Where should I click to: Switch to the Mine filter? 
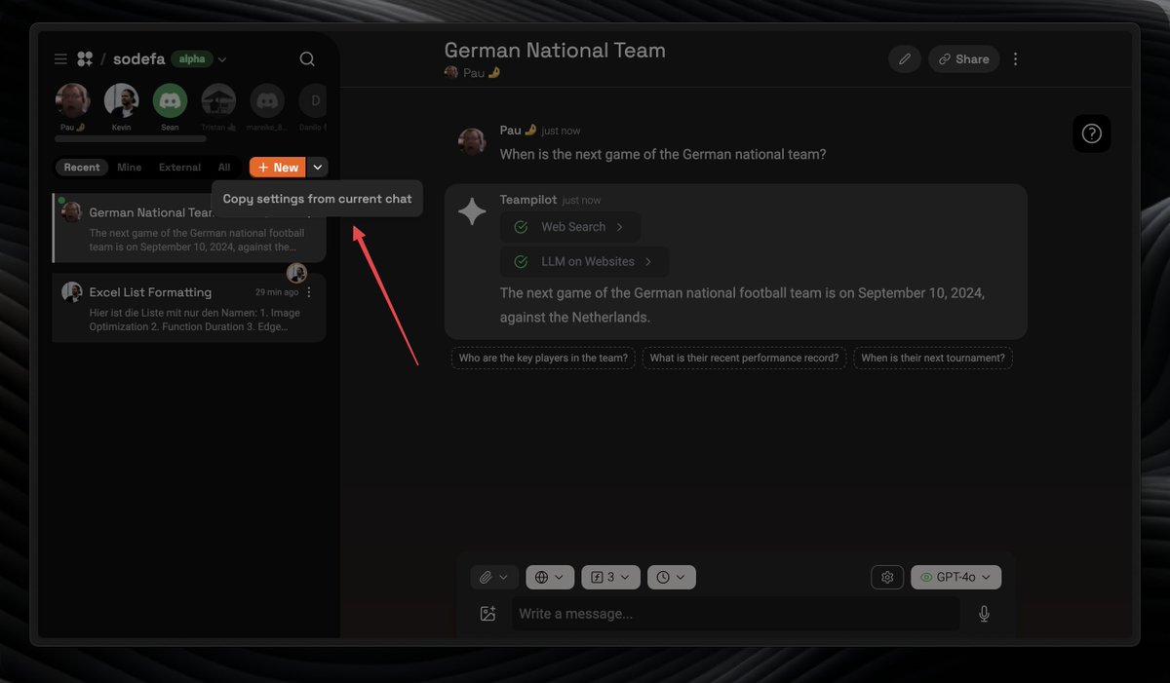pyautogui.click(x=130, y=167)
